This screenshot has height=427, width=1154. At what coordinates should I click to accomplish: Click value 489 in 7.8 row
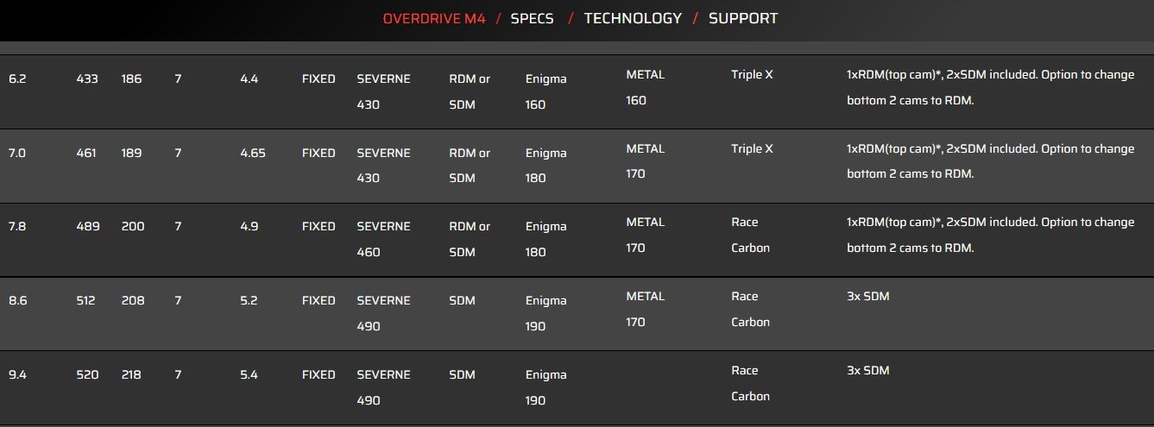coord(88,226)
